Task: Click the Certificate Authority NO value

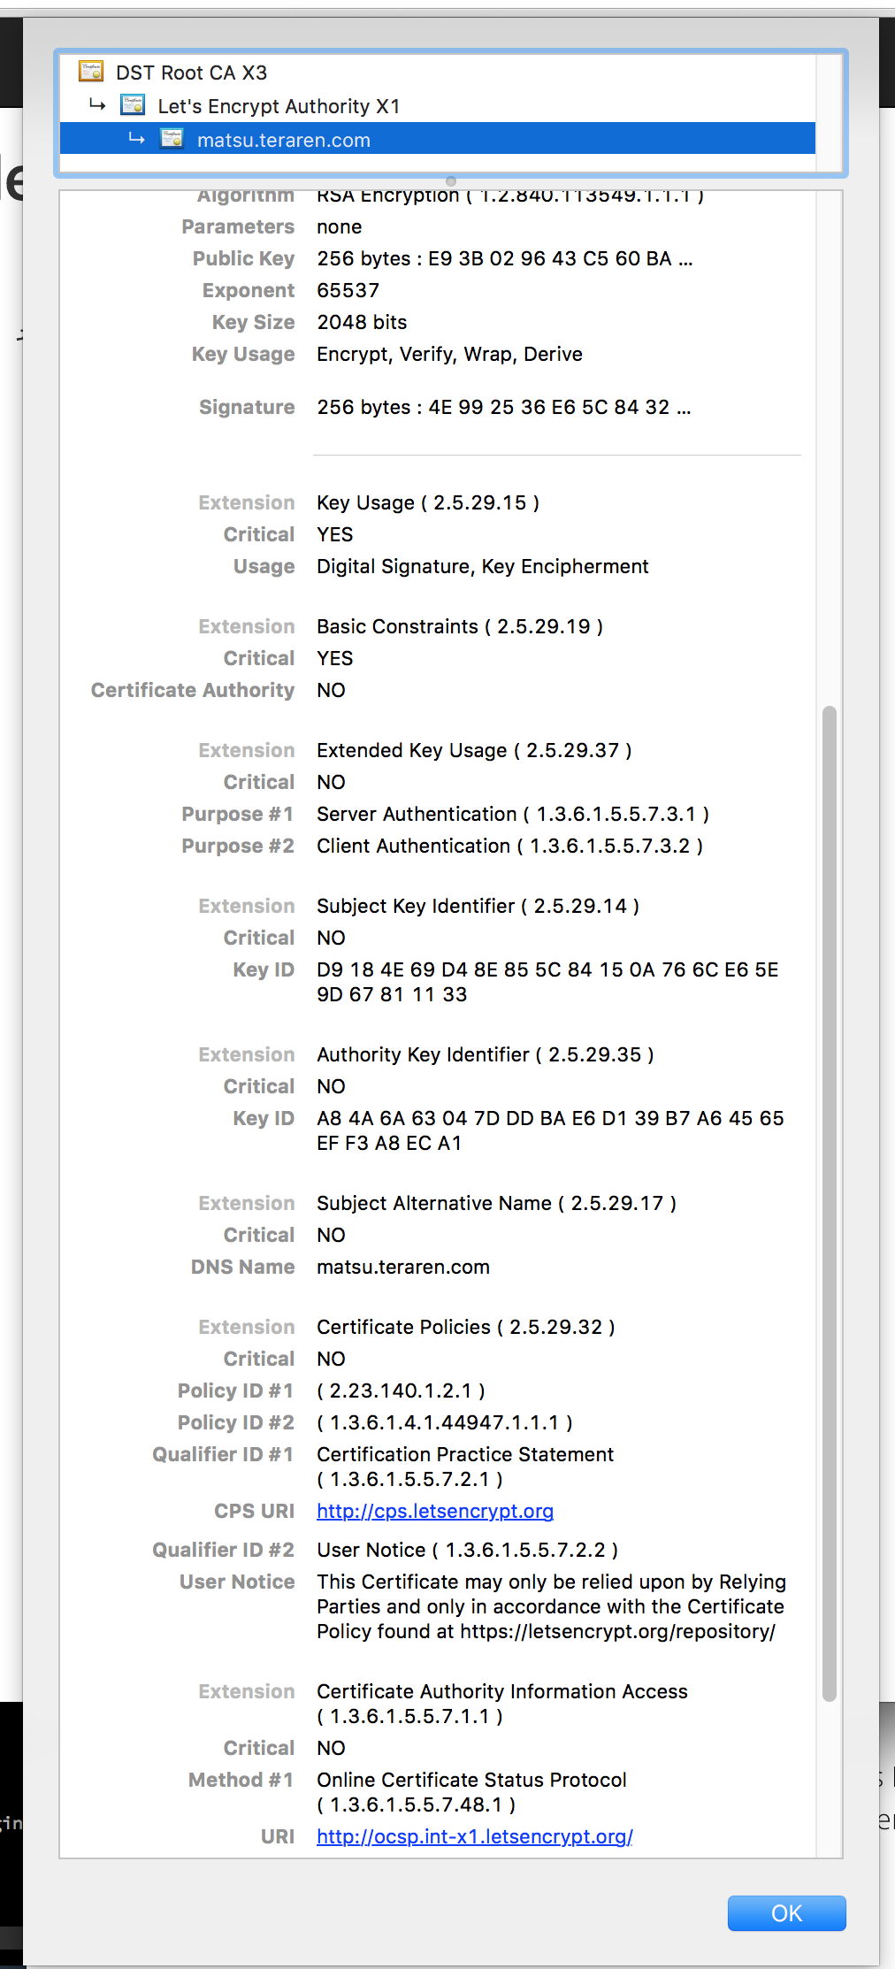Action: tap(332, 690)
